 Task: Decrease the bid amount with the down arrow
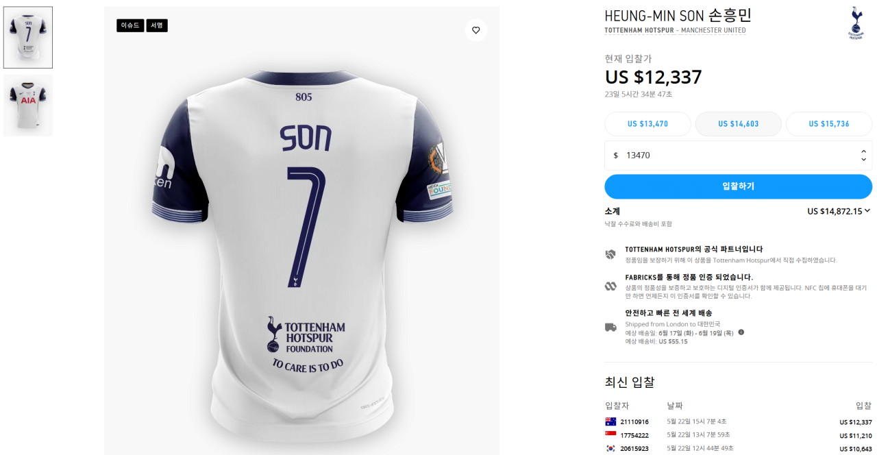pyautogui.click(x=863, y=160)
